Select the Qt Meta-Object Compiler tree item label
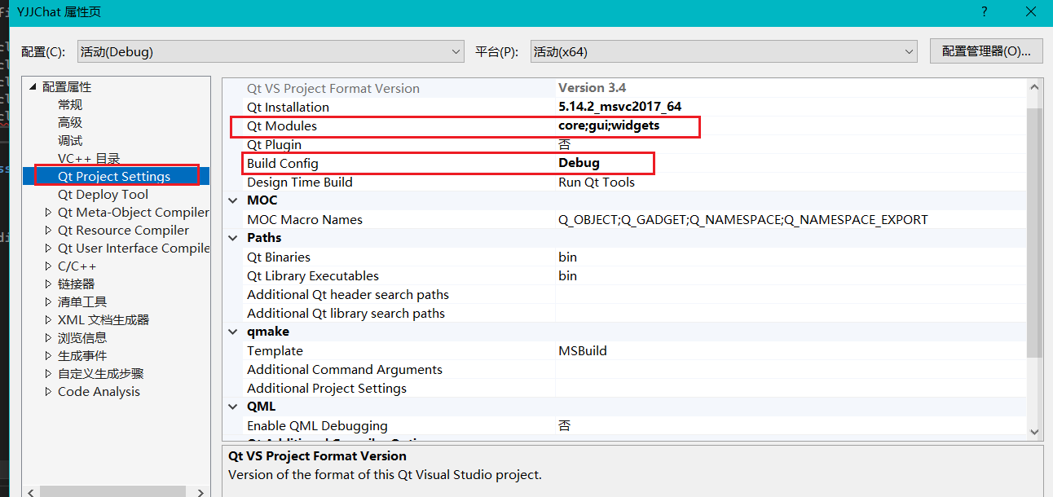Image resolution: width=1053 pixels, height=497 pixels. (134, 212)
